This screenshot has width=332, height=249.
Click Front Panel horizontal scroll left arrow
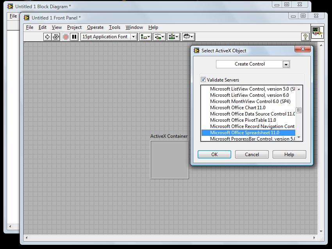pos(26,238)
